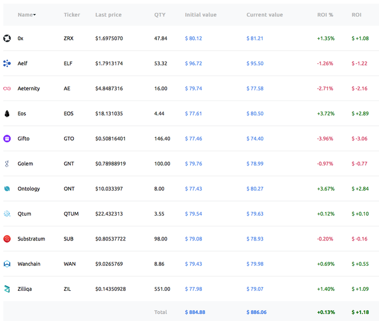Click the Zilliqa coin icon
The width and height of the screenshot is (379, 321).
7,289
